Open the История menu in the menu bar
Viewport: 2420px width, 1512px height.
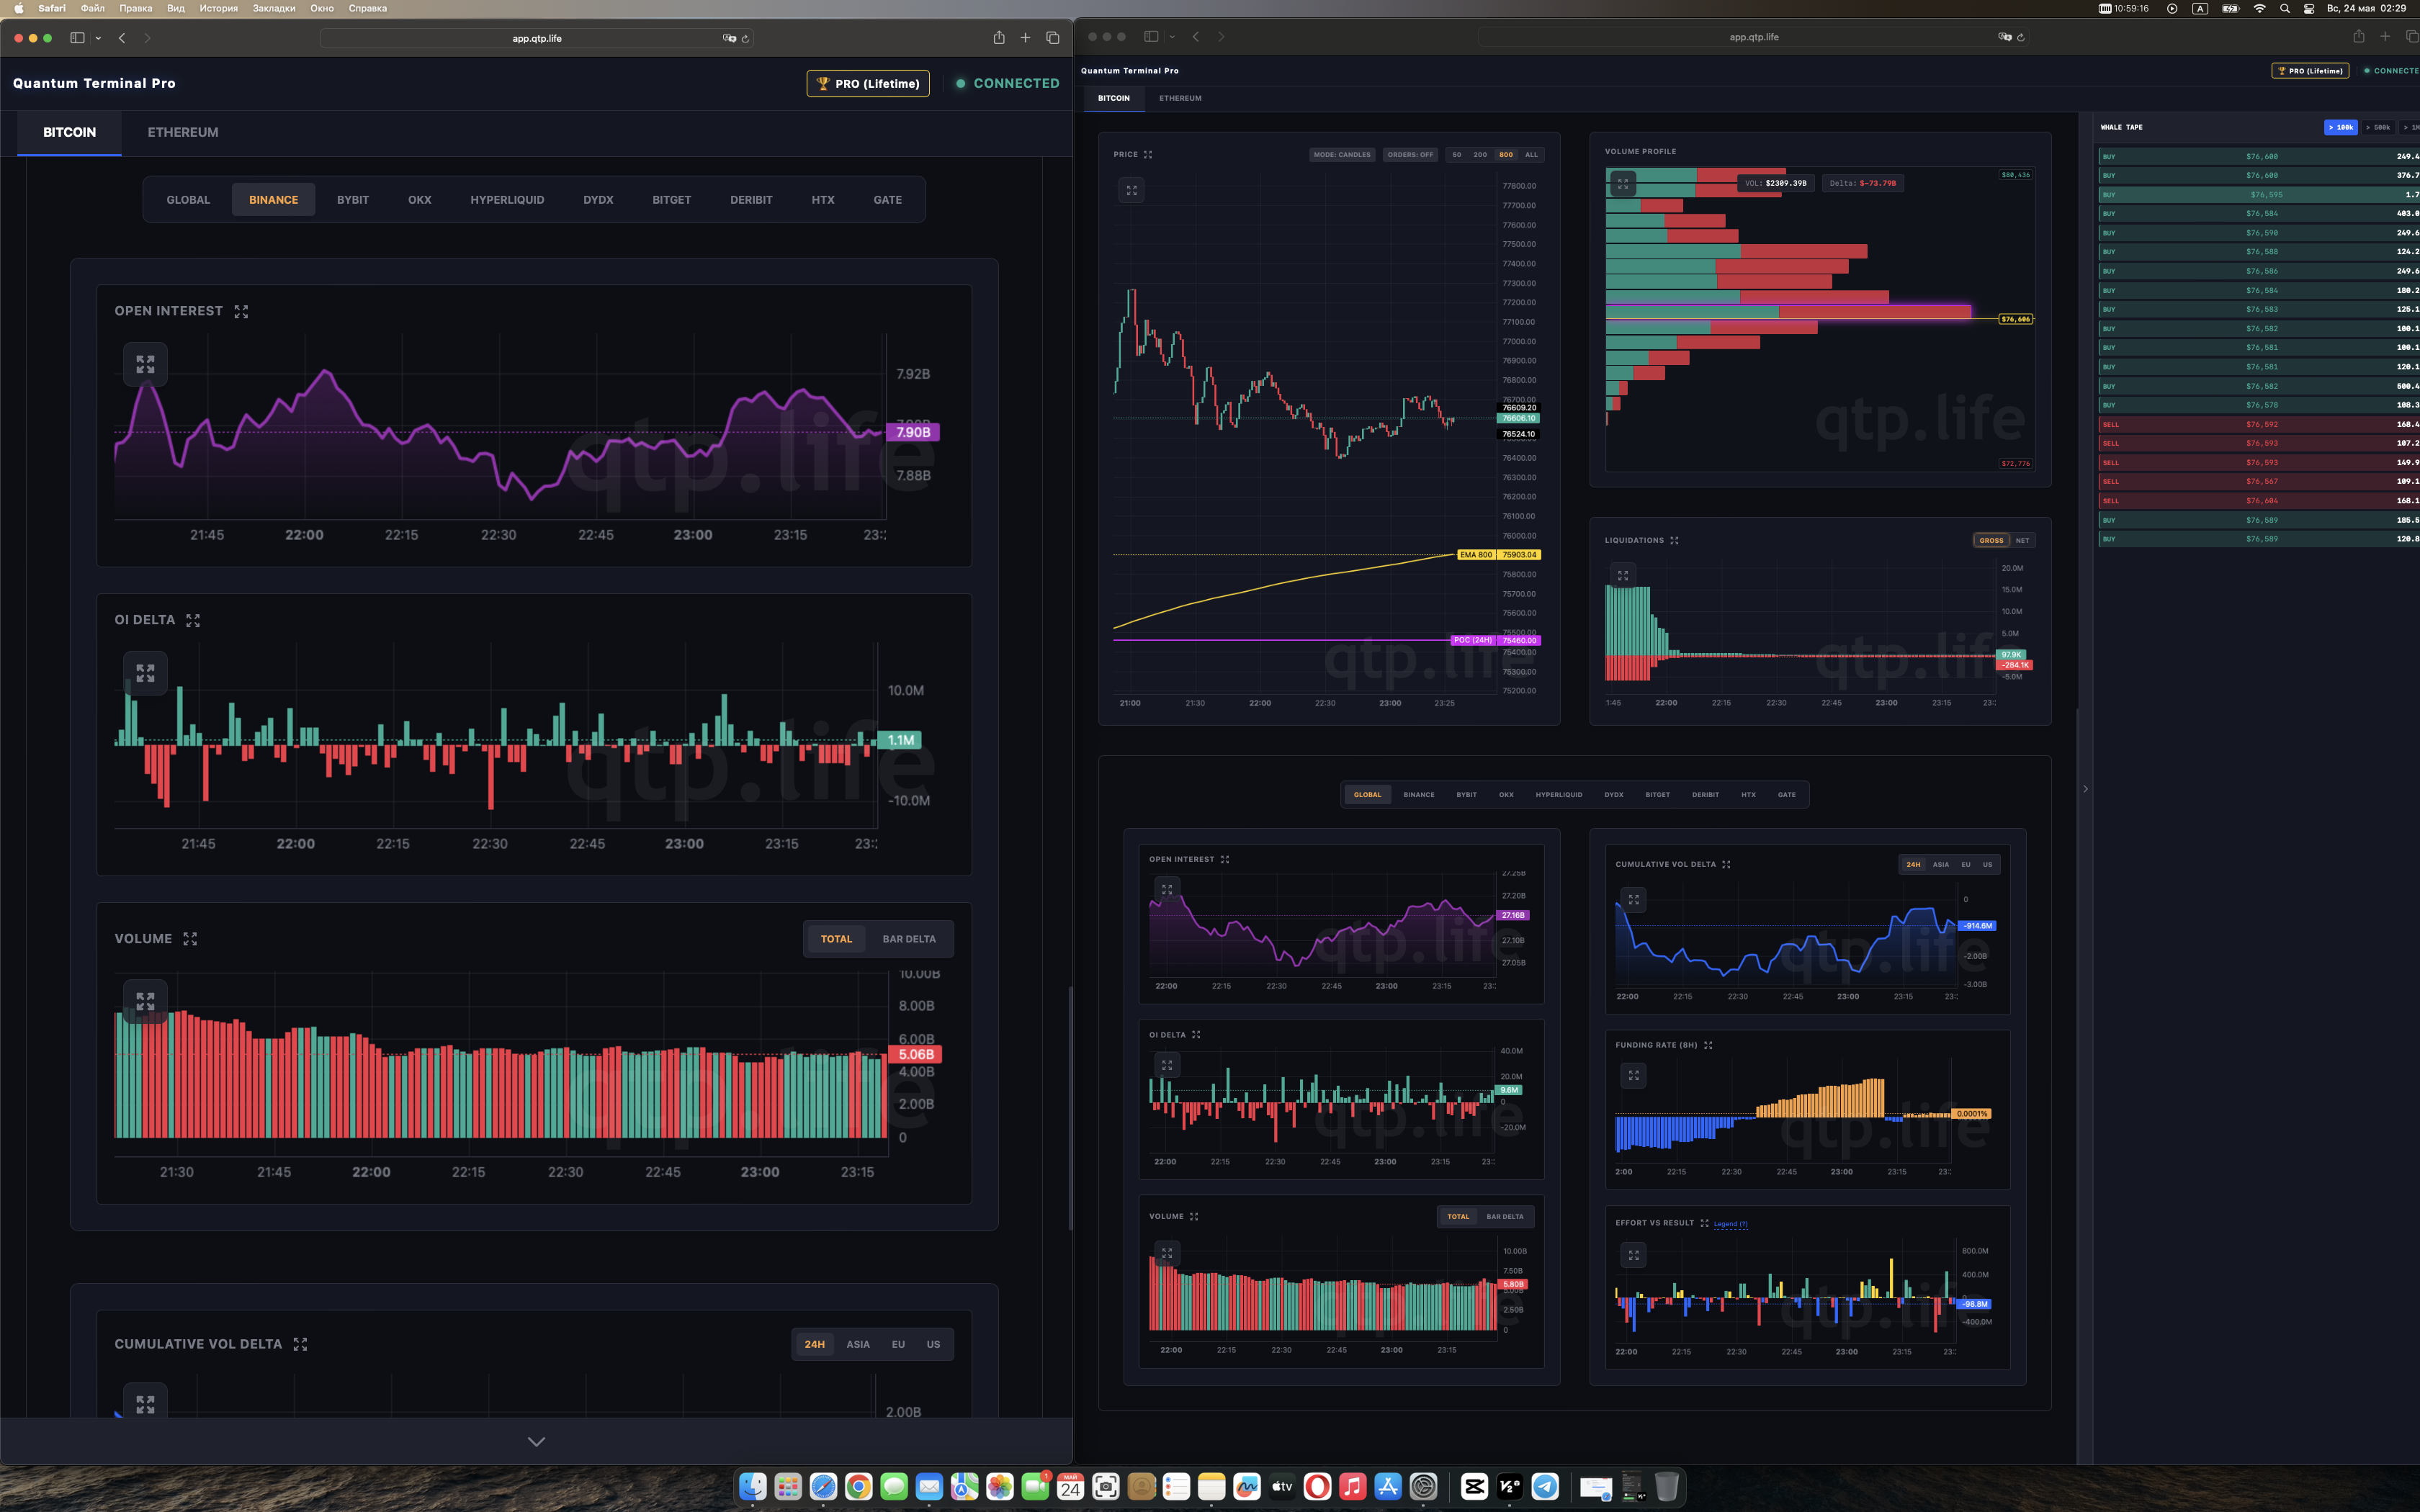[x=218, y=8]
